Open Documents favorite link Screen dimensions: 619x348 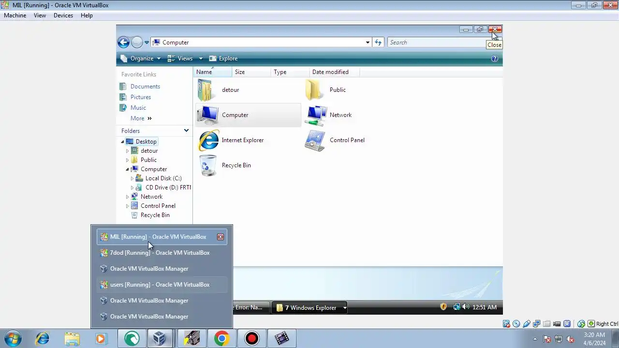pyautogui.click(x=145, y=87)
